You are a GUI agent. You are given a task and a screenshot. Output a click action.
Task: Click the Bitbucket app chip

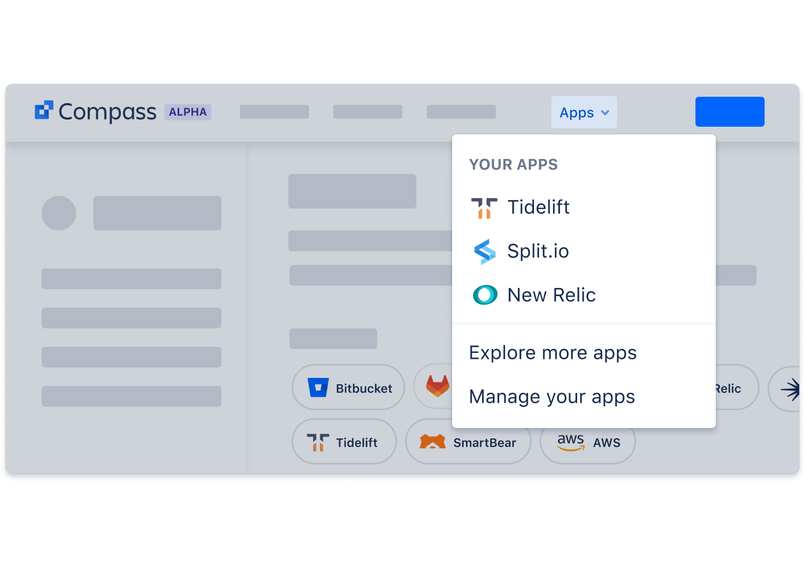point(348,387)
